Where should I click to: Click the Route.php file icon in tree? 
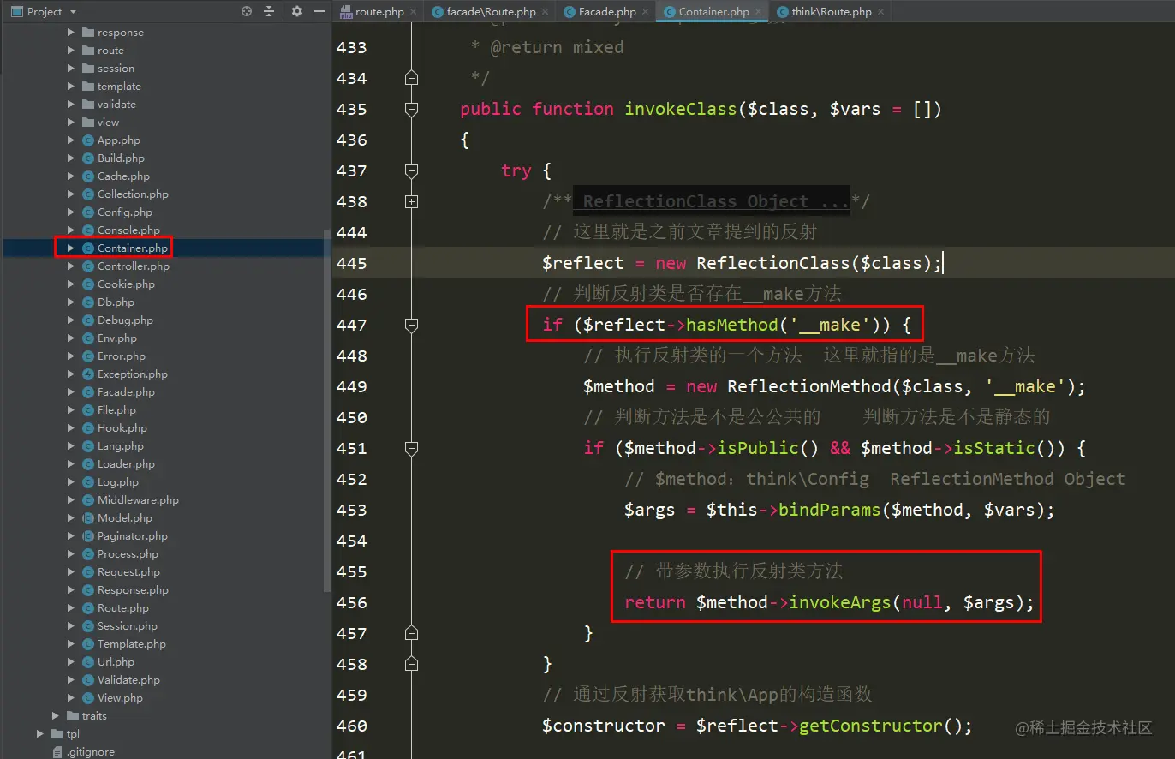point(87,608)
